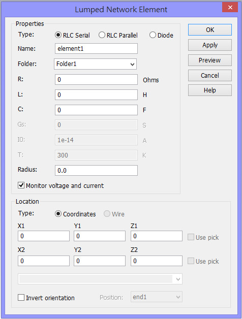Open the Folder dropdown list
Viewport: 242px width, 319px height.
click(96, 64)
